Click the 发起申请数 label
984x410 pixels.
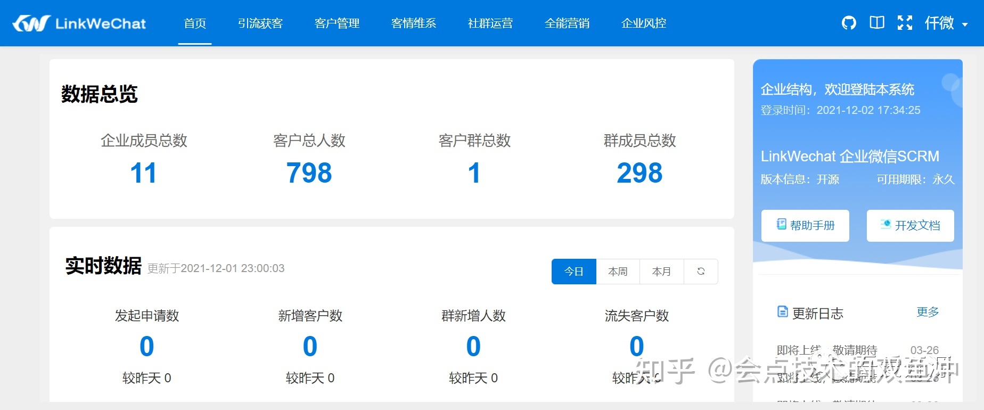147,316
